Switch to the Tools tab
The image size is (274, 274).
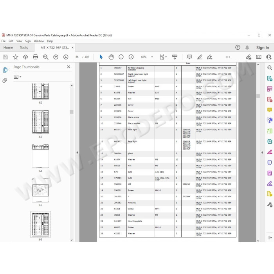24,47
